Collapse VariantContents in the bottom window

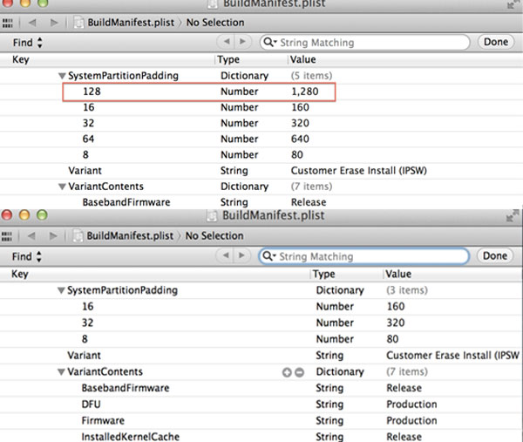click(61, 372)
